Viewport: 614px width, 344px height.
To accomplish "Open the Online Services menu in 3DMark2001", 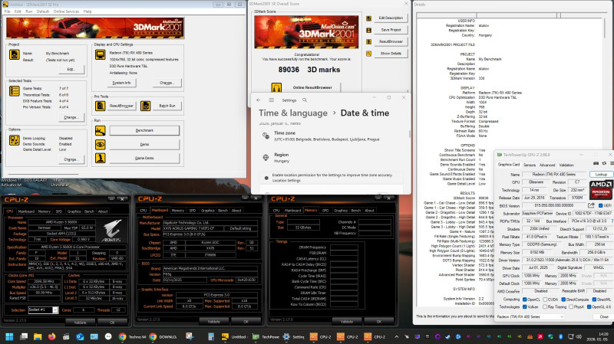I will 66,11.
